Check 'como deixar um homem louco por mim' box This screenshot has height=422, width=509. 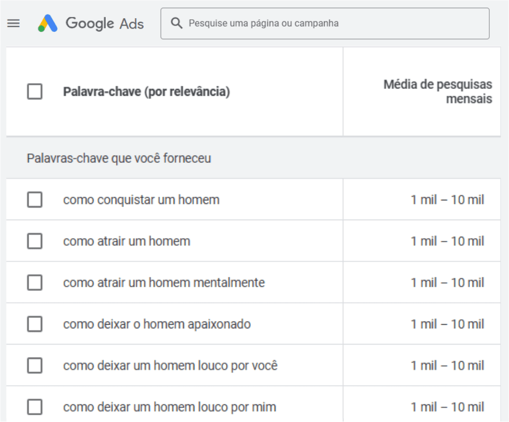coord(35,407)
